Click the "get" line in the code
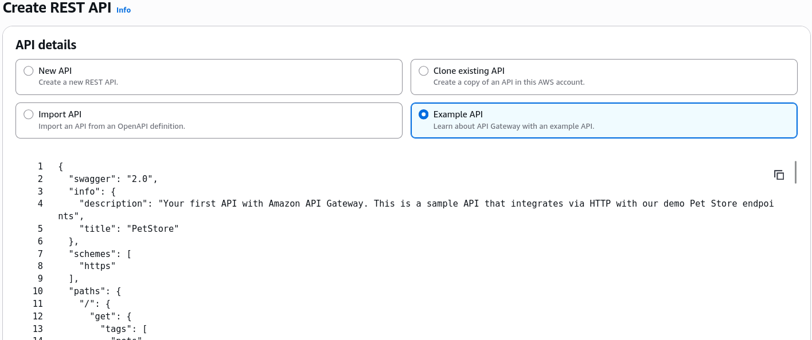Viewport: 812px width, 340px height. click(111, 316)
